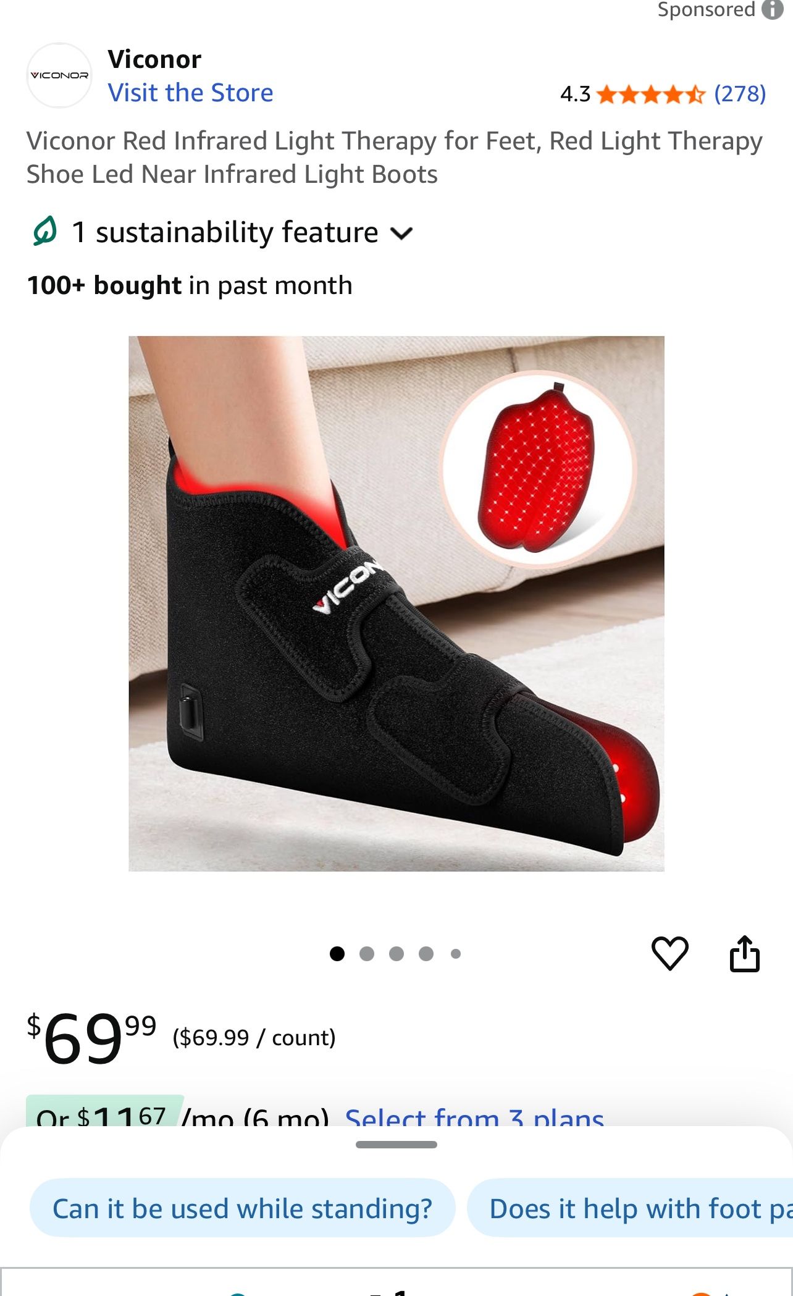The width and height of the screenshot is (793, 1296).
Task: Open inset LED pad detail picture
Action: tap(538, 469)
